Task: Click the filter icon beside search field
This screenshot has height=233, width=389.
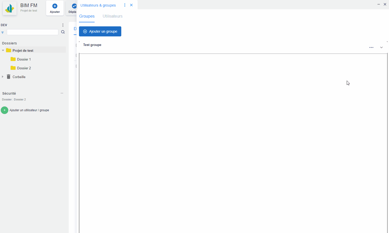Action: (x=3, y=32)
